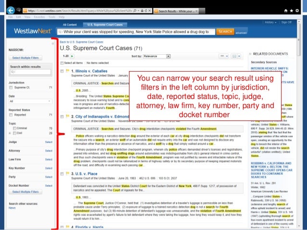Tick the Civil topic filter
307x230 pixels.
[14, 133]
